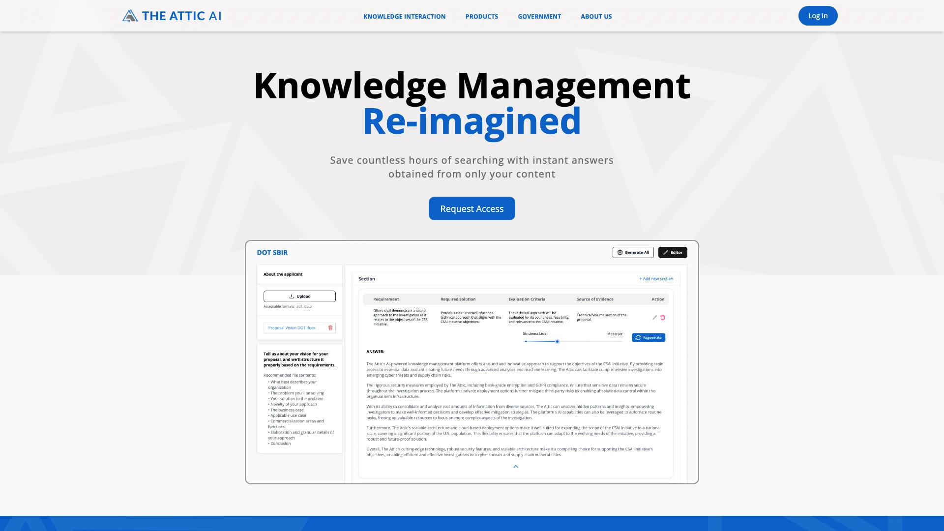Image resolution: width=944 pixels, height=531 pixels.
Task: Select the About Us menu item
Action: (596, 16)
